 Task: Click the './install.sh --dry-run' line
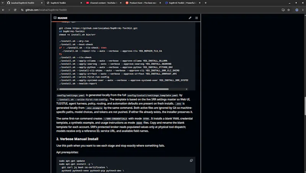coord(74,41)
